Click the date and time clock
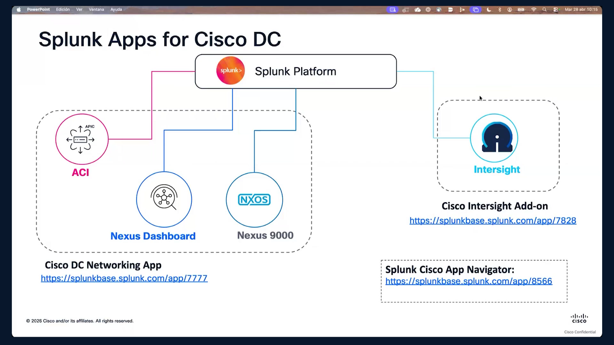This screenshot has height=345, width=614. click(x=581, y=10)
